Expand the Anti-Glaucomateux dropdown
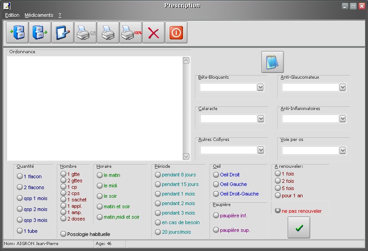 [x=343, y=87]
